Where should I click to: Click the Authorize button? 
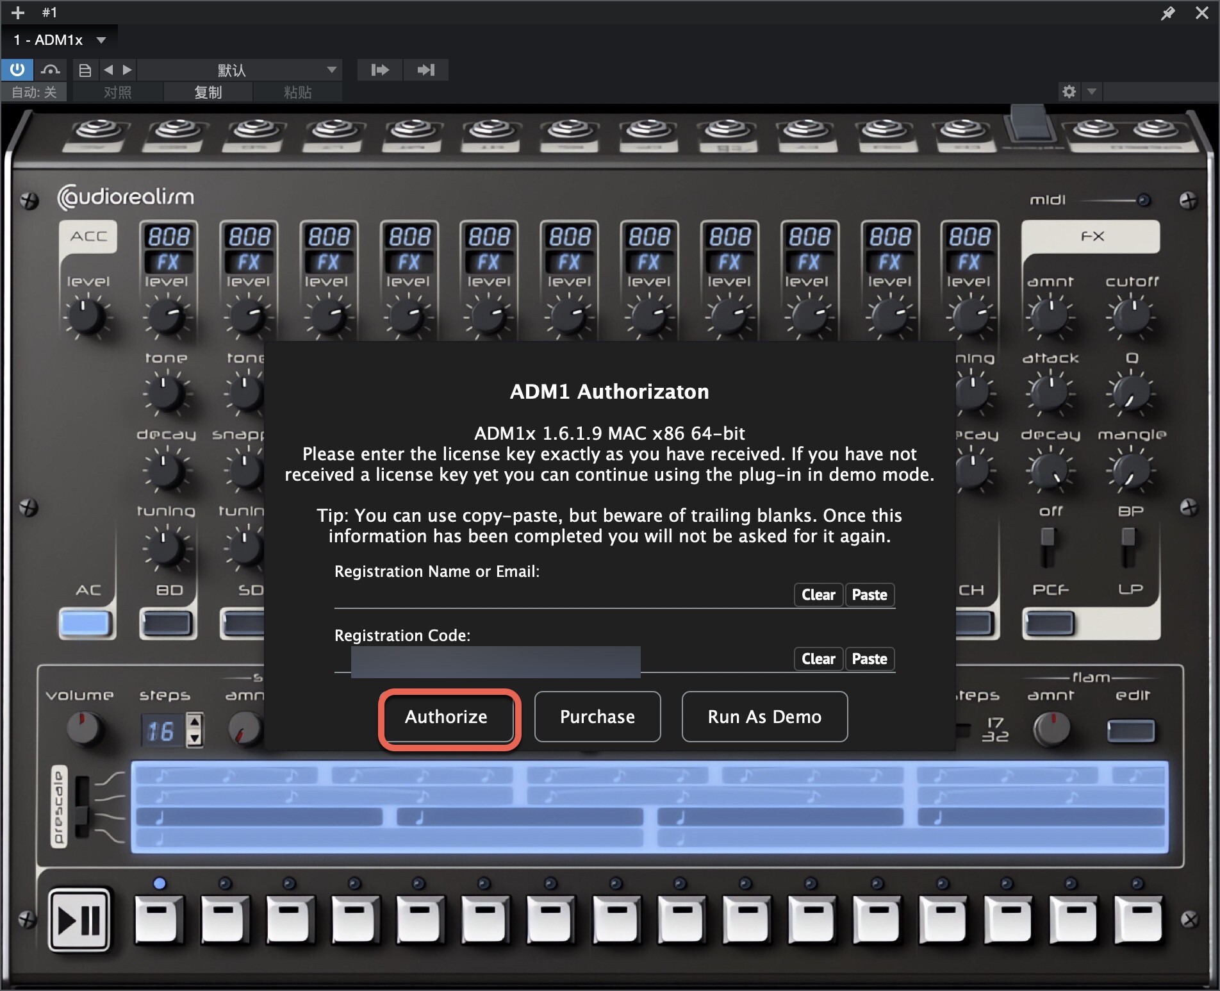click(449, 717)
